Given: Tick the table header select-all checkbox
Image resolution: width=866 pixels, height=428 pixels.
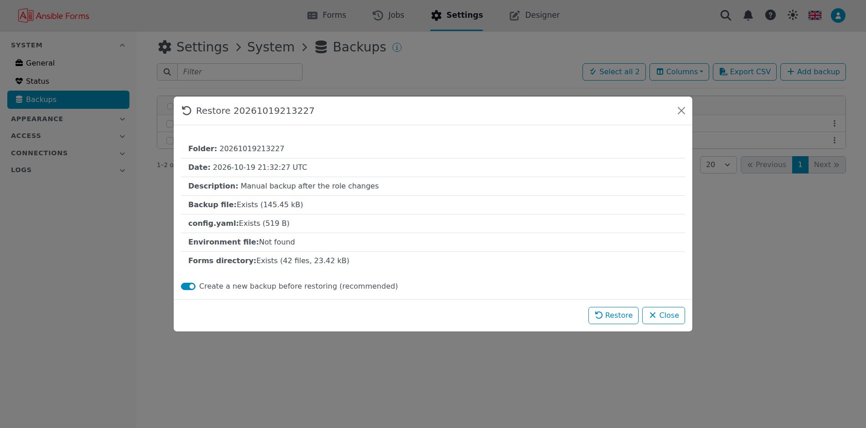Looking at the screenshot, I should [x=170, y=106].
